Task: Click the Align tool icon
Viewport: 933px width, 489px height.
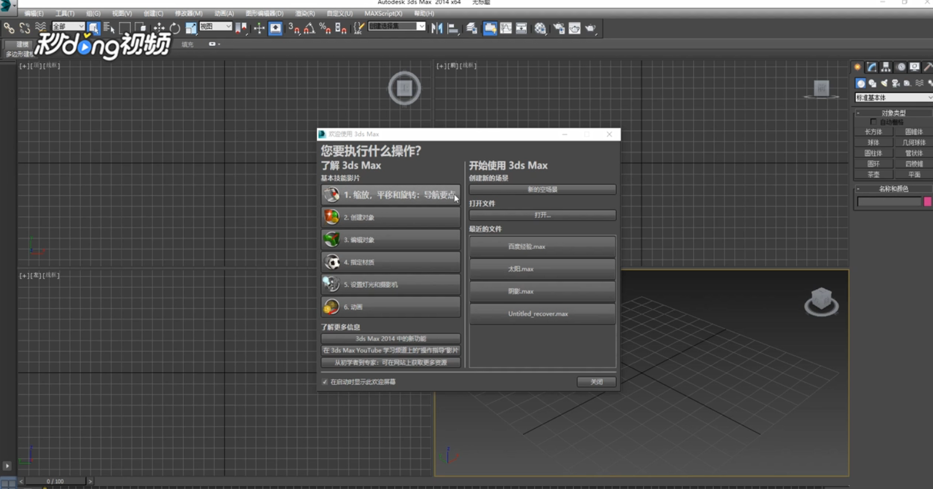Action: coord(453,28)
